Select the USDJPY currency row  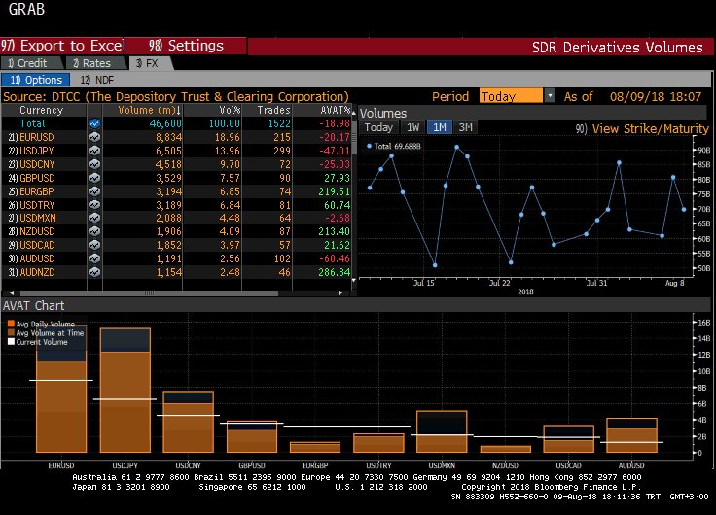pyautogui.click(x=176, y=151)
